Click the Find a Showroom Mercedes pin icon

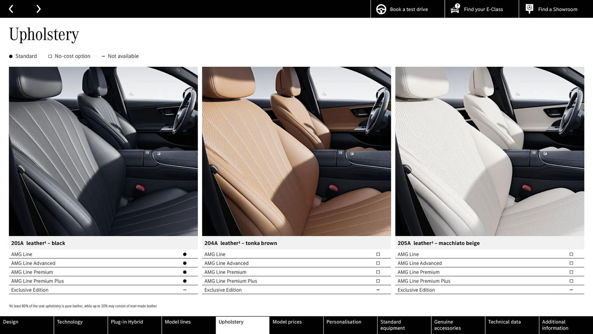click(529, 9)
